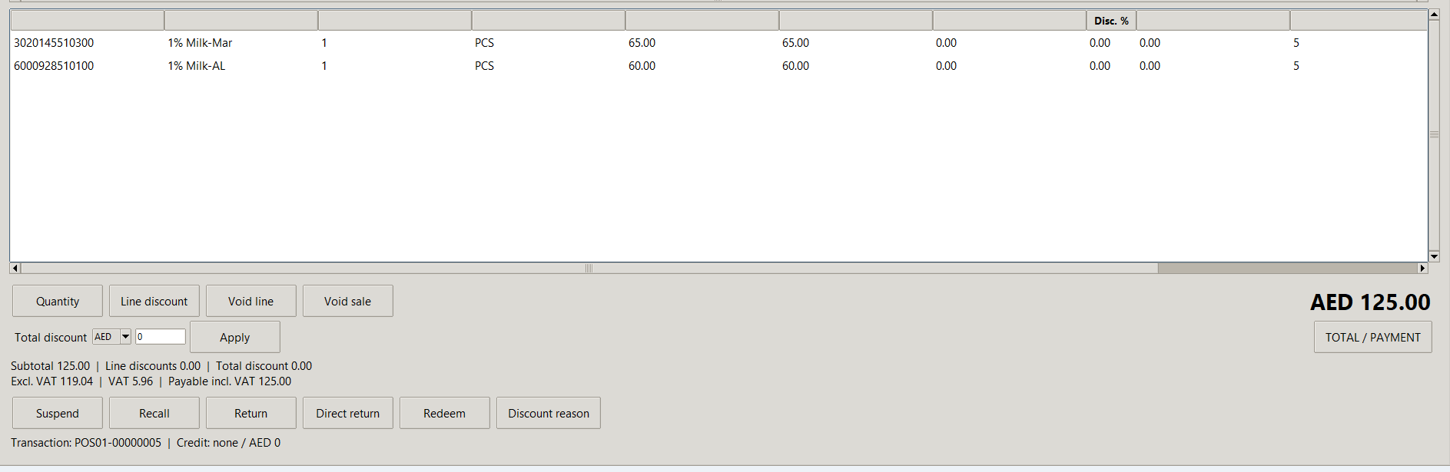Select Void line button
Viewport: 1450px width, 472px height.
251,301
